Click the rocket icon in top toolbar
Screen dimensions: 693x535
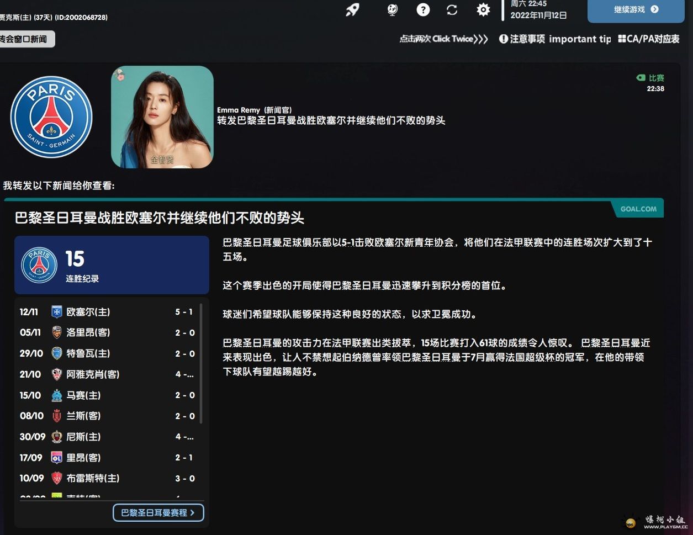pyautogui.click(x=352, y=10)
